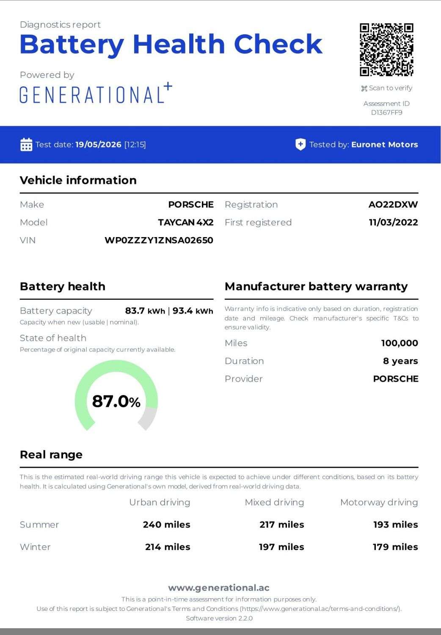
Task: Click the Software version 2.2.0 text
Action: [219, 618]
